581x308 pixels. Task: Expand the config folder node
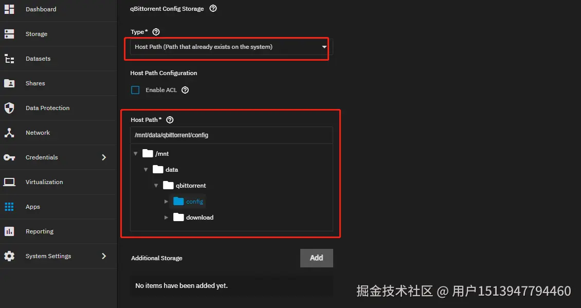[167, 201]
